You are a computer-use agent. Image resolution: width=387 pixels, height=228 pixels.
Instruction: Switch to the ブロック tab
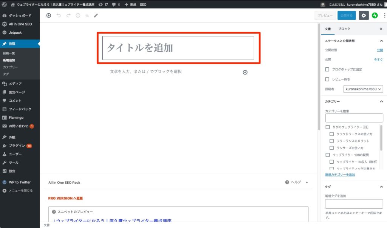(344, 29)
